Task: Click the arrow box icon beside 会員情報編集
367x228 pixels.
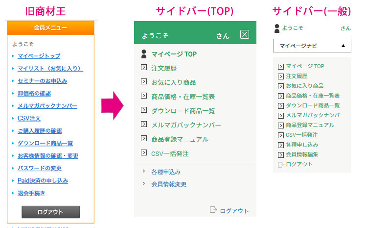Action: (x=281, y=155)
